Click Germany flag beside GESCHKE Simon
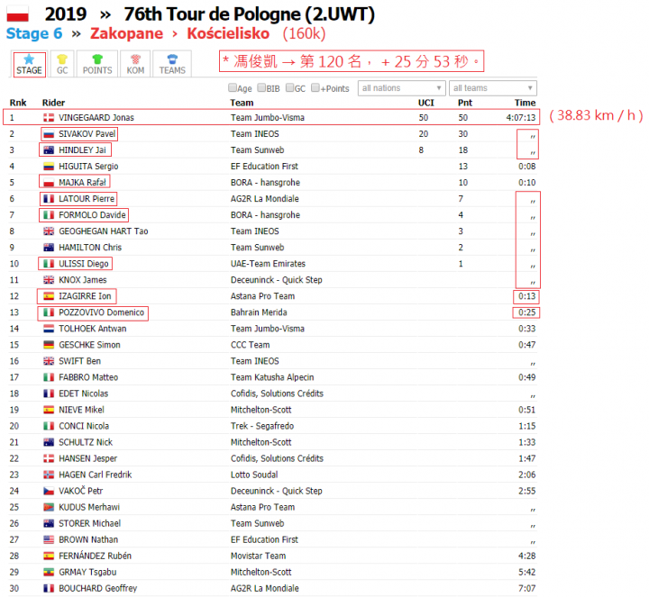 point(49,345)
